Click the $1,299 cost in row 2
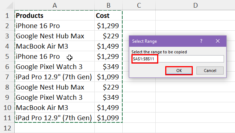Image resolution: width=235 pixels, height=133 pixels. [109, 26]
